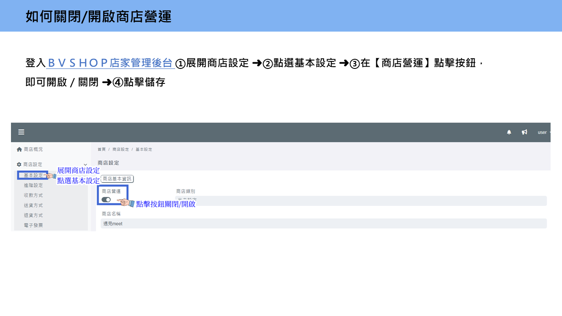
Task: Collapse the 商店設定 sidebar chevron
Action: pyautogui.click(x=85, y=165)
